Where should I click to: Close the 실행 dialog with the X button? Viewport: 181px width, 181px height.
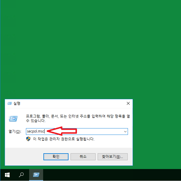pos(128,103)
